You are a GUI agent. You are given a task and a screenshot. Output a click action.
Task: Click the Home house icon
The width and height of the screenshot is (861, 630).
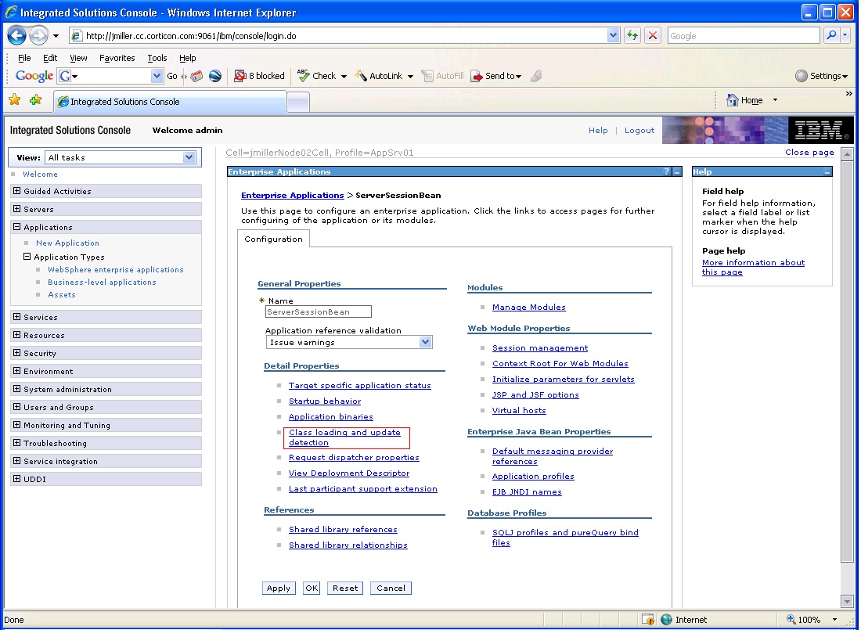[732, 100]
